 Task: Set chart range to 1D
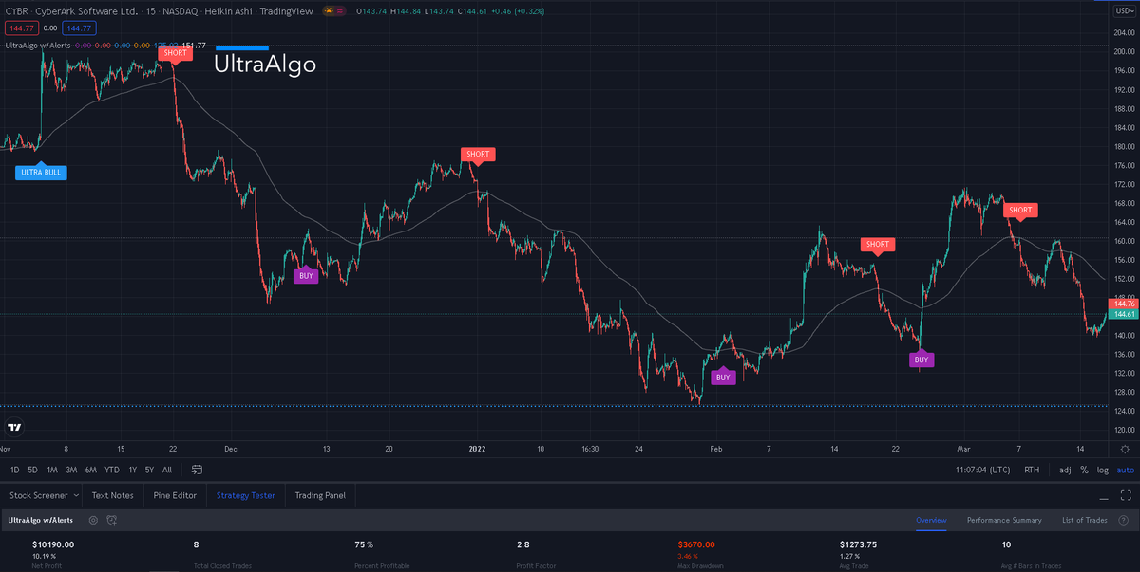coord(15,470)
